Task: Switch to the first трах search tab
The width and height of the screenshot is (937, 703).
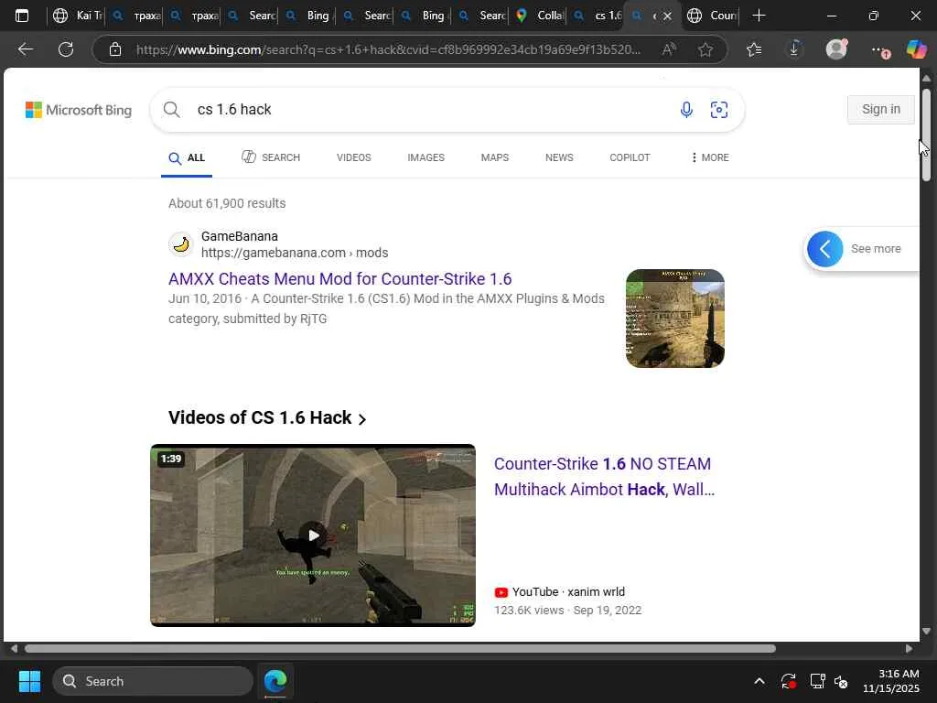Action: point(135,16)
